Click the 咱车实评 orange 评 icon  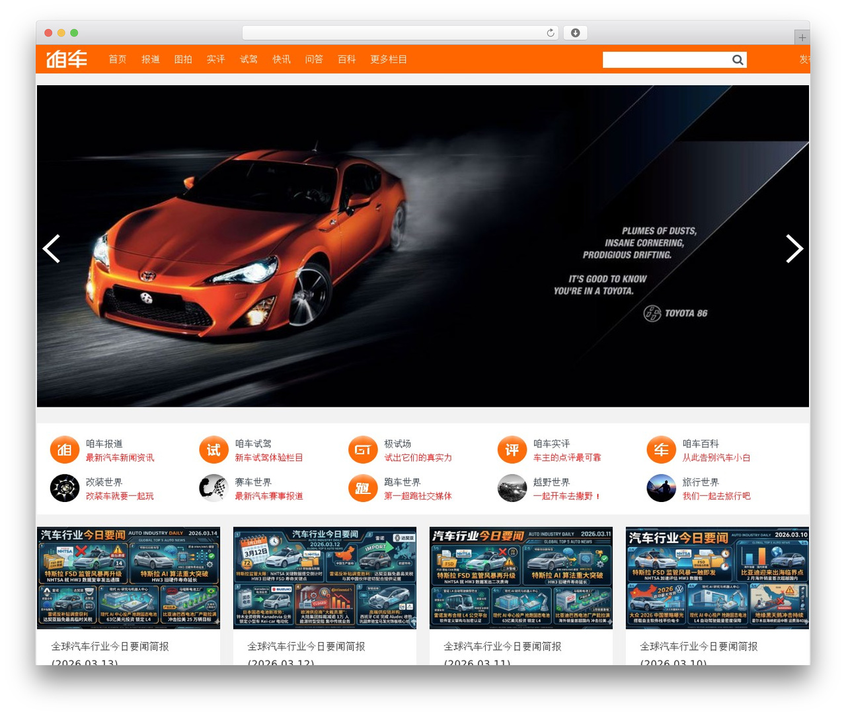[512, 450]
